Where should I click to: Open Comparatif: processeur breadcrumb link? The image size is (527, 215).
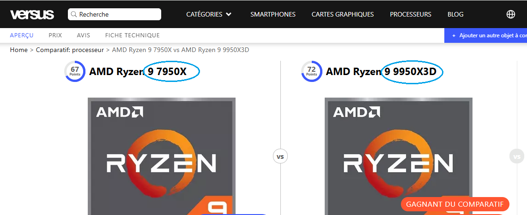tap(70, 50)
